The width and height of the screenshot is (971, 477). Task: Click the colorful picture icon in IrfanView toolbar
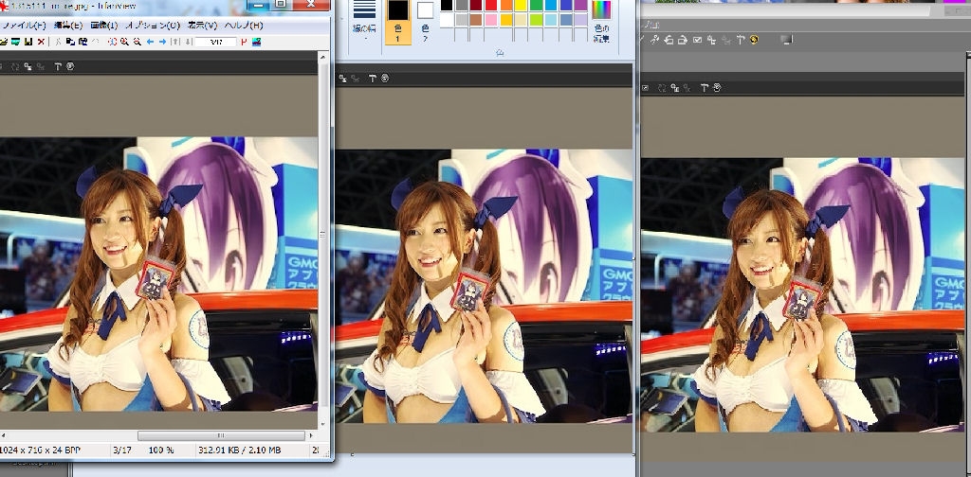tap(256, 42)
